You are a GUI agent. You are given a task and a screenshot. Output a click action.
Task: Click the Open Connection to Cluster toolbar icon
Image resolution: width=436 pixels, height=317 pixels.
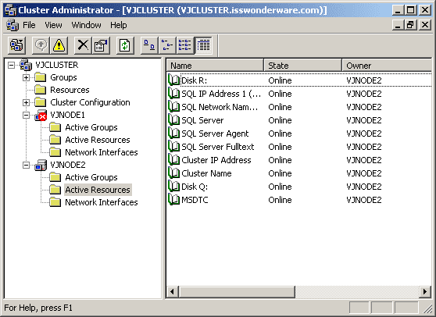(16, 45)
